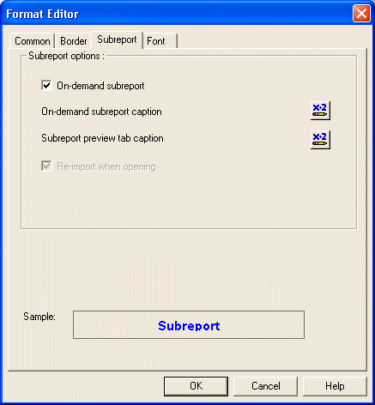Click the Cancel button

coord(266,386)
